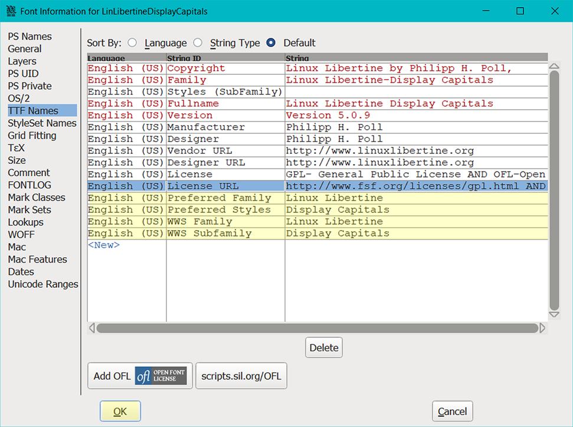
Task: Select the Copyright string ID cell
Action: click(x=225, y=68)
